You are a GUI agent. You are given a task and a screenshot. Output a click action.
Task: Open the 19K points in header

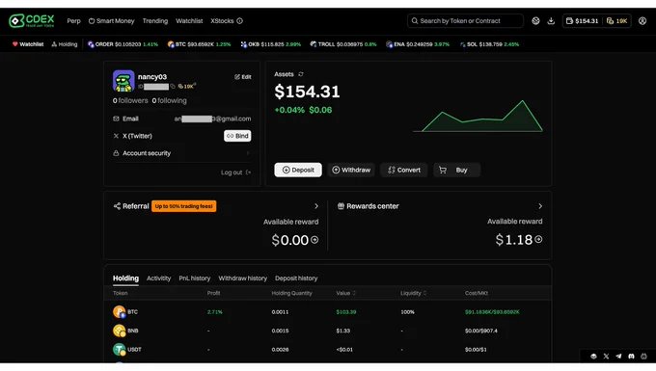coord(617,21)
